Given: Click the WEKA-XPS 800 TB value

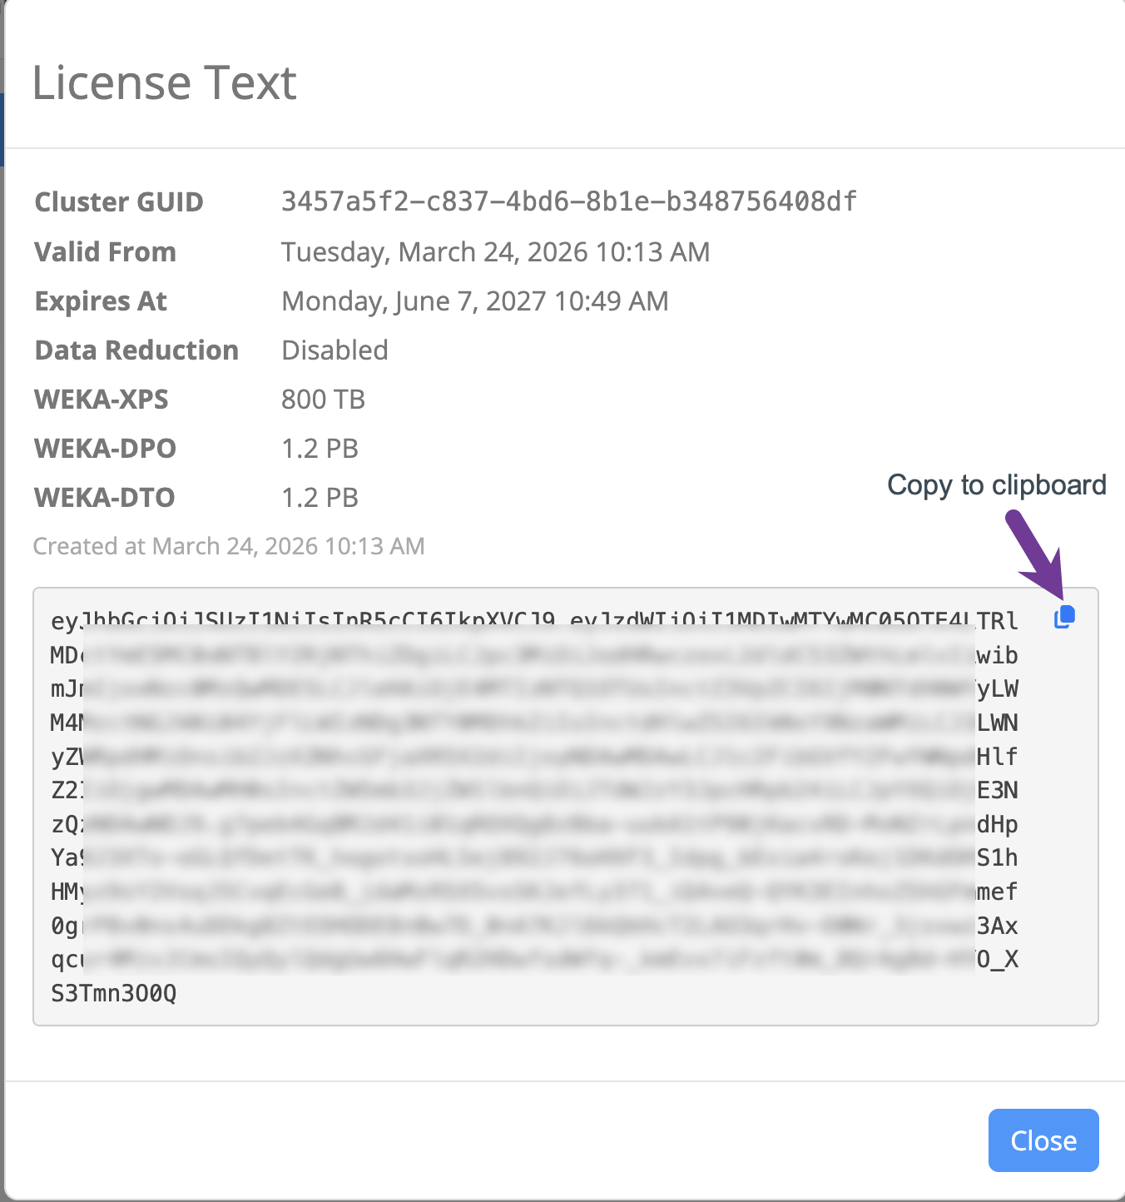Looking at the screenshot, I should click(x=323, y=399).
